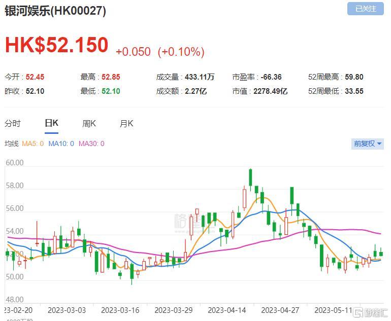Click the 已关注 follow button
The width and height of the screenshot is (391, 321).
(365, 9)
